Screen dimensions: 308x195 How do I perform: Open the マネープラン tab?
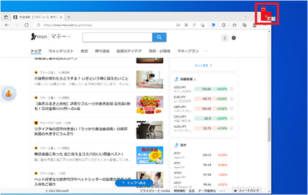point(188,51)
